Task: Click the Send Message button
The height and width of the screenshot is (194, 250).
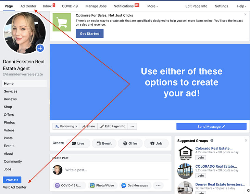Action: coord(211,127)
